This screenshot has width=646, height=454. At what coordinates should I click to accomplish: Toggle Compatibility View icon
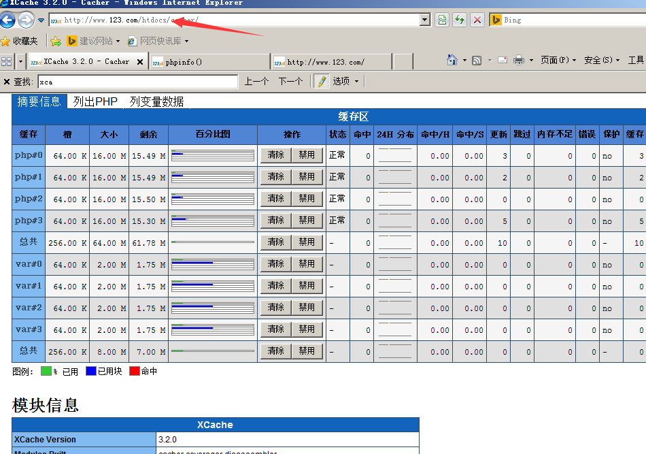pyautogui.click(x=442, y=20)
